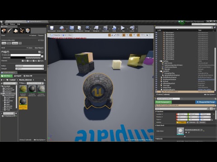Toggle the Blue channel checkbox
The width and height of the screenshot is (217, 162).
pos(33,61)
